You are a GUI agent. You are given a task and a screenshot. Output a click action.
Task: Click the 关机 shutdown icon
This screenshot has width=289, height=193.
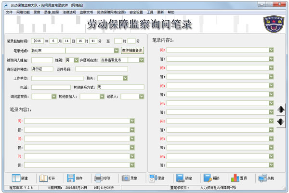point(263,178)
